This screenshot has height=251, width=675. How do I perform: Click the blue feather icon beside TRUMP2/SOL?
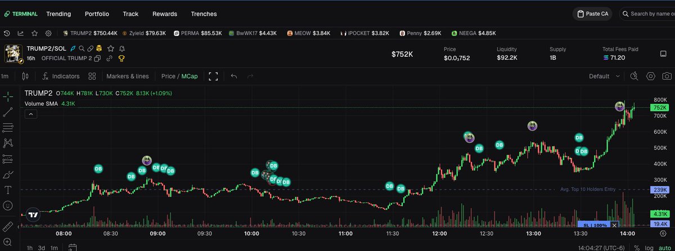tap(74, 49)
